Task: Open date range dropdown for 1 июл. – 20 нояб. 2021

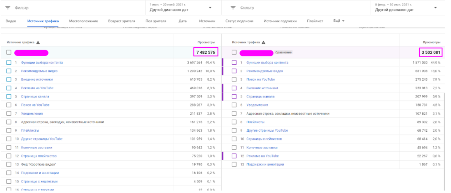Action: coord(210,8)
